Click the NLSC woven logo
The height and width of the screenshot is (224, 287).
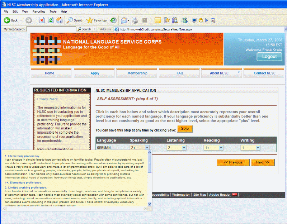47,50
